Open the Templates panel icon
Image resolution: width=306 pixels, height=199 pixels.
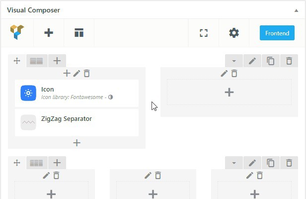78,33
